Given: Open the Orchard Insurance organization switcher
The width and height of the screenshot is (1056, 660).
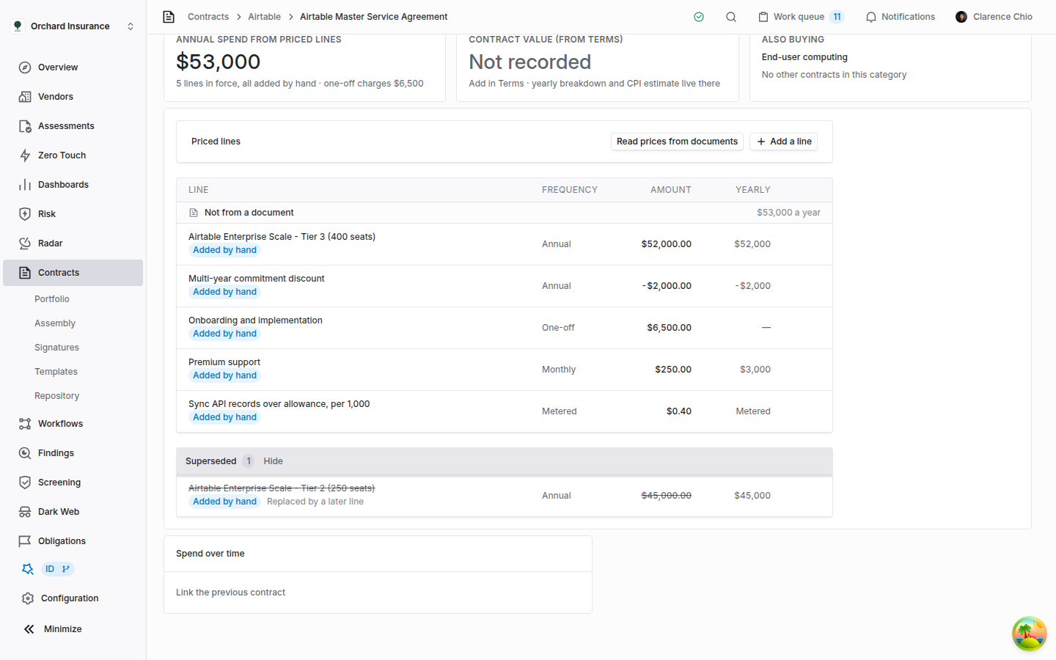Looking at the screenshot, I should tap(73, 26).
